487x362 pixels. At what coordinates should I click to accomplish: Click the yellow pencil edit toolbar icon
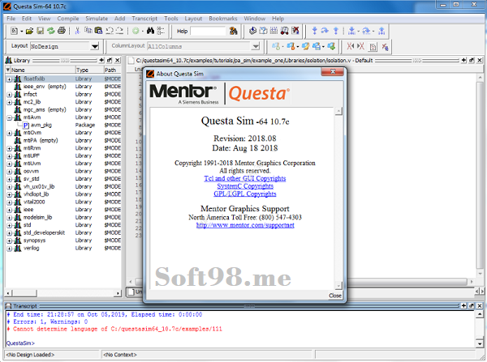click(306, 46)
